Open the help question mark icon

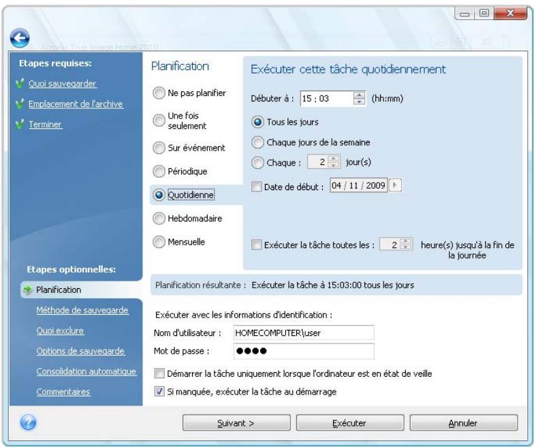(x=29, y=422)
